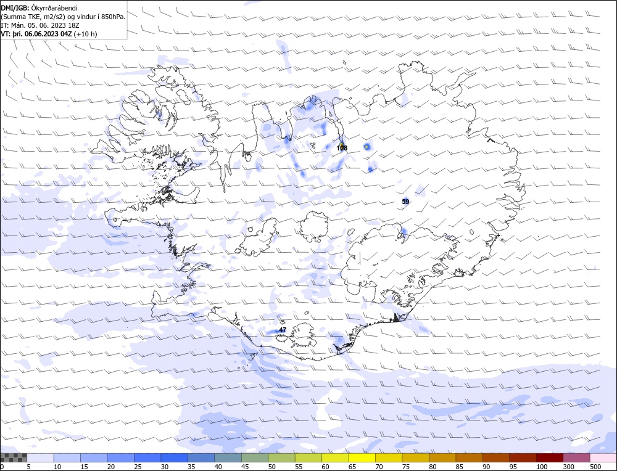
Task: Click the legend label "500"
Action: coord(595,467)
